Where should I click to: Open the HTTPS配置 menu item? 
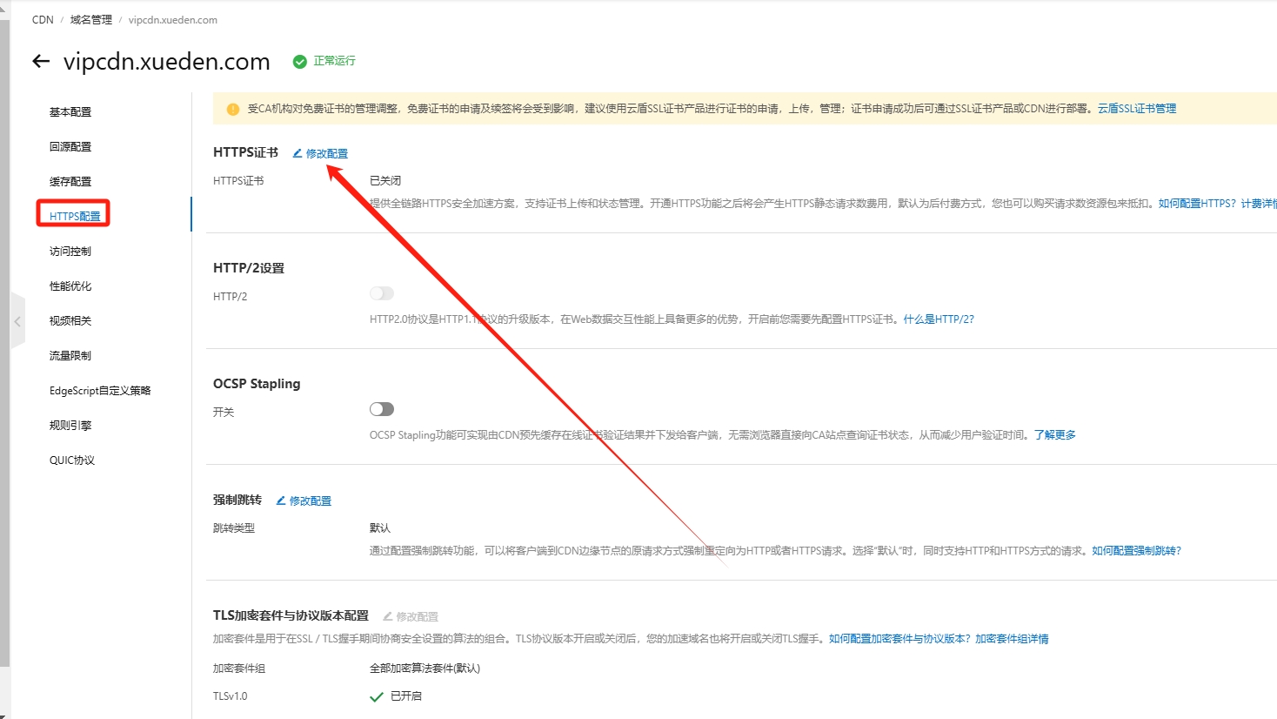(x=75, y=216)
